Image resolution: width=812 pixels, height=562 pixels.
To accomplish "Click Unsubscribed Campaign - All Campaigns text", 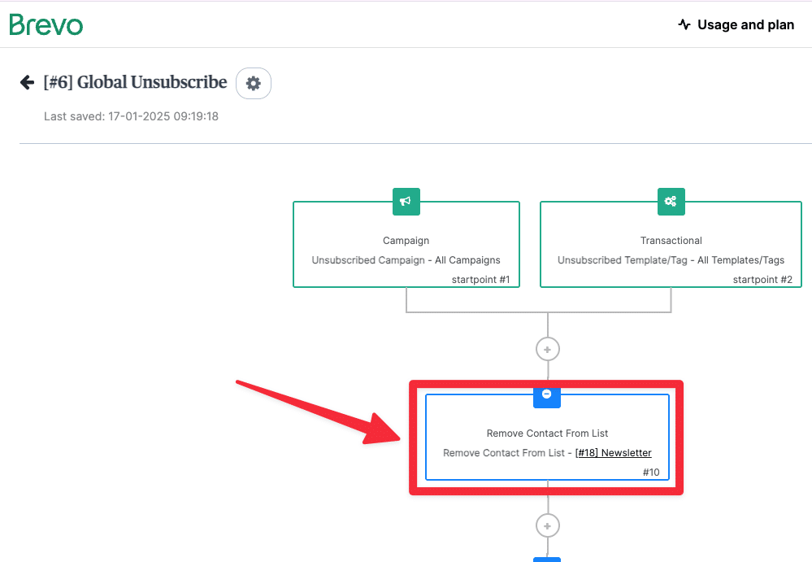I will coord(406,260).
